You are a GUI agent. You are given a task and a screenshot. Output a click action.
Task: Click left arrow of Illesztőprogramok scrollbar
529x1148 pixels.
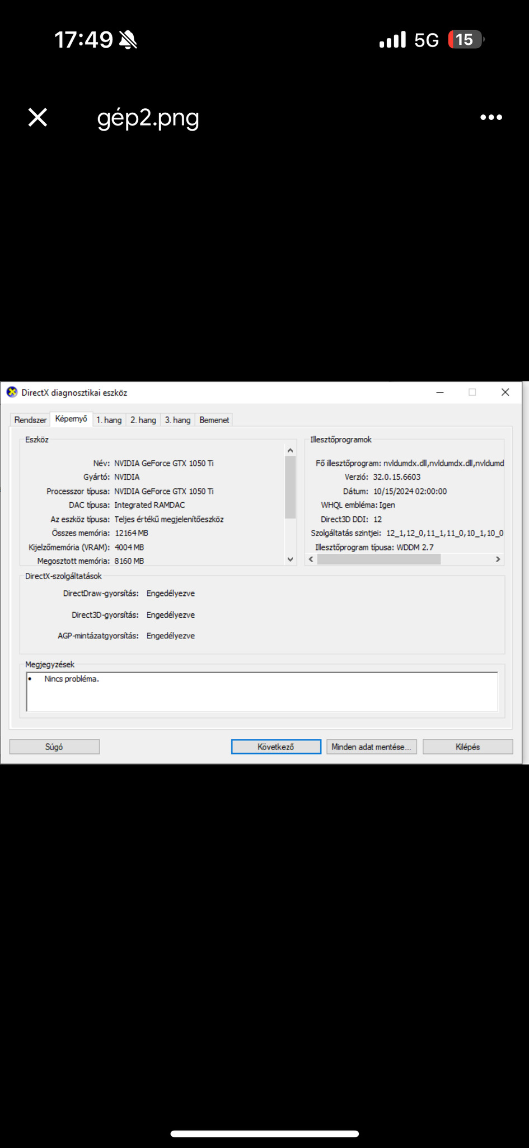pyautogui.click(x=311, y=559)
